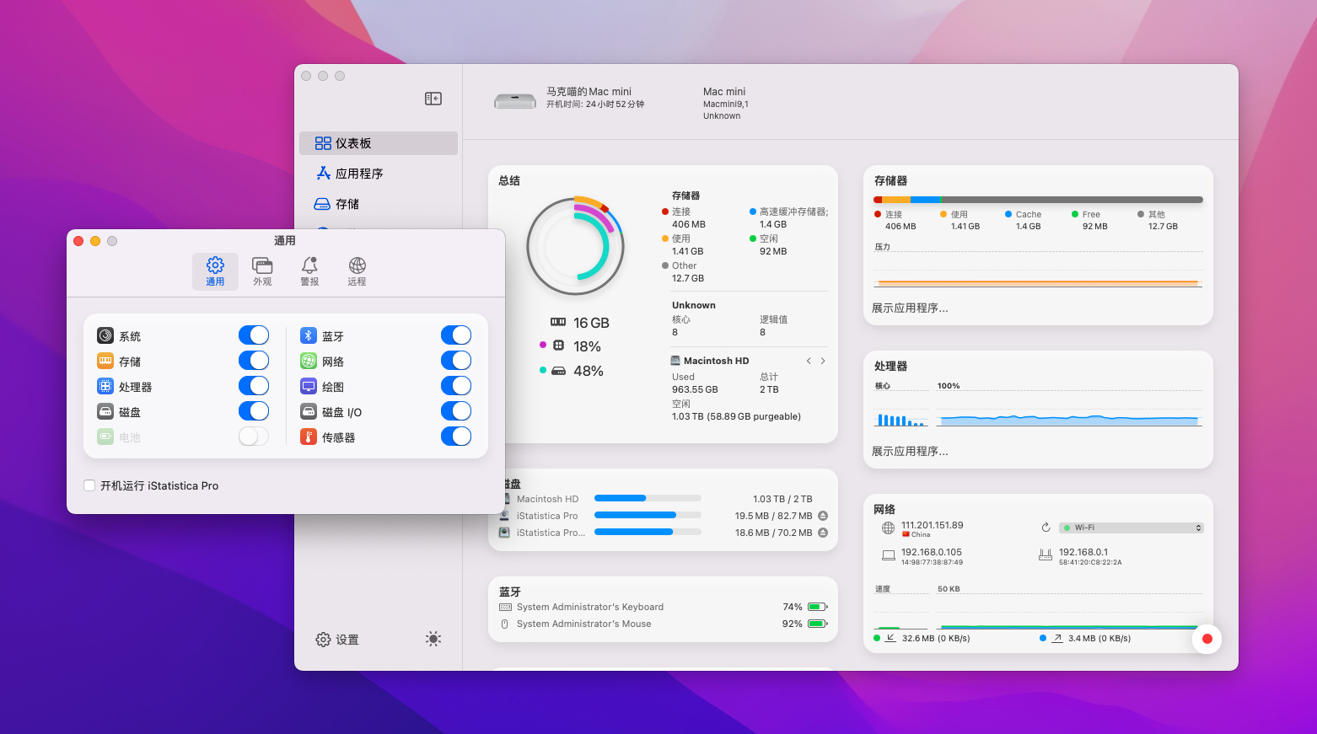This screenshot has width=1317, height=734.
Task: Go to previous disk with left chevron
Action: (x=809, y=361)
